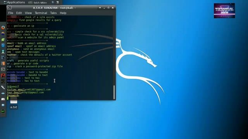Image resolution: width=248 pixels, height=139 pixels.
Task: Click the terminal title 'A.T.H.P. SUKALYAN - root@kali'
Action: [54, 8]
